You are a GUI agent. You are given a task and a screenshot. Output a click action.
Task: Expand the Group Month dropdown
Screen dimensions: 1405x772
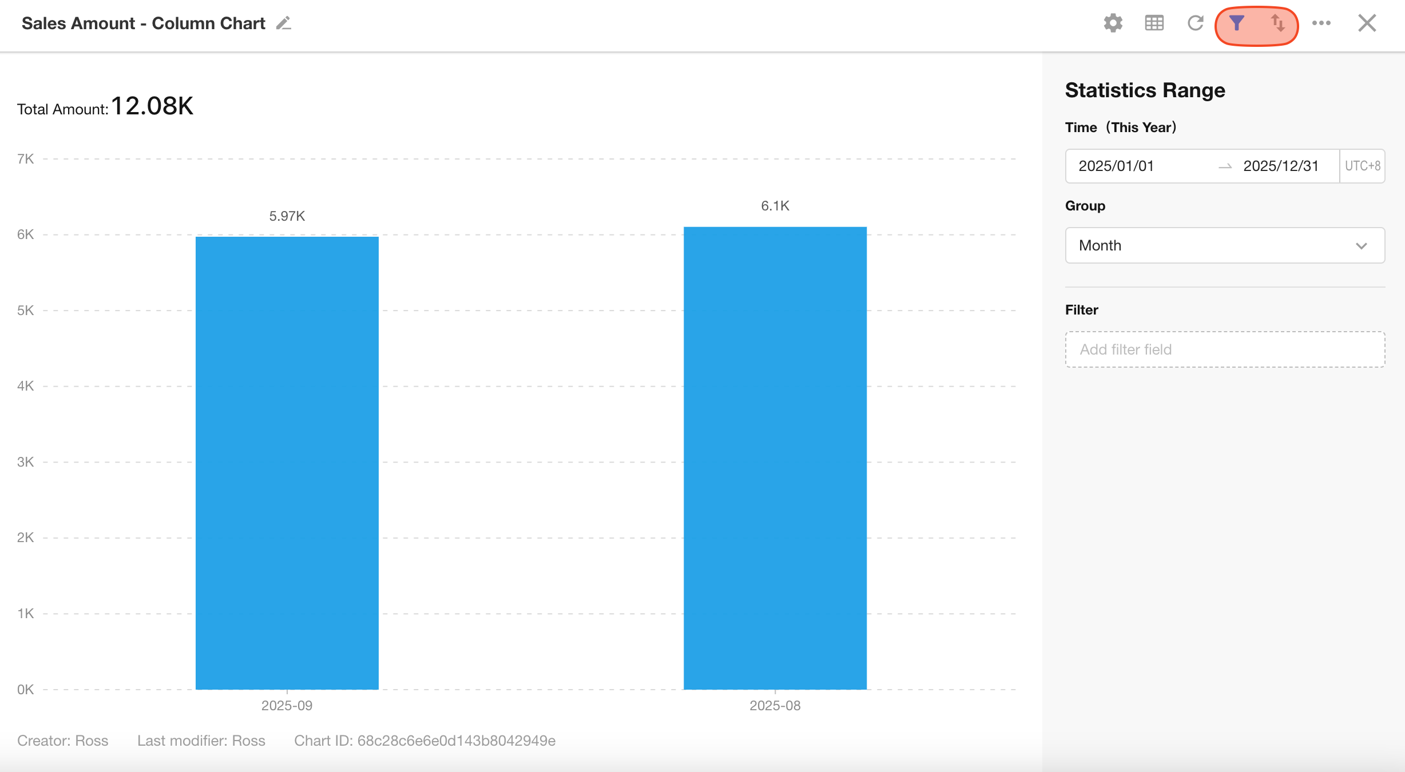tap(1224, 245)
